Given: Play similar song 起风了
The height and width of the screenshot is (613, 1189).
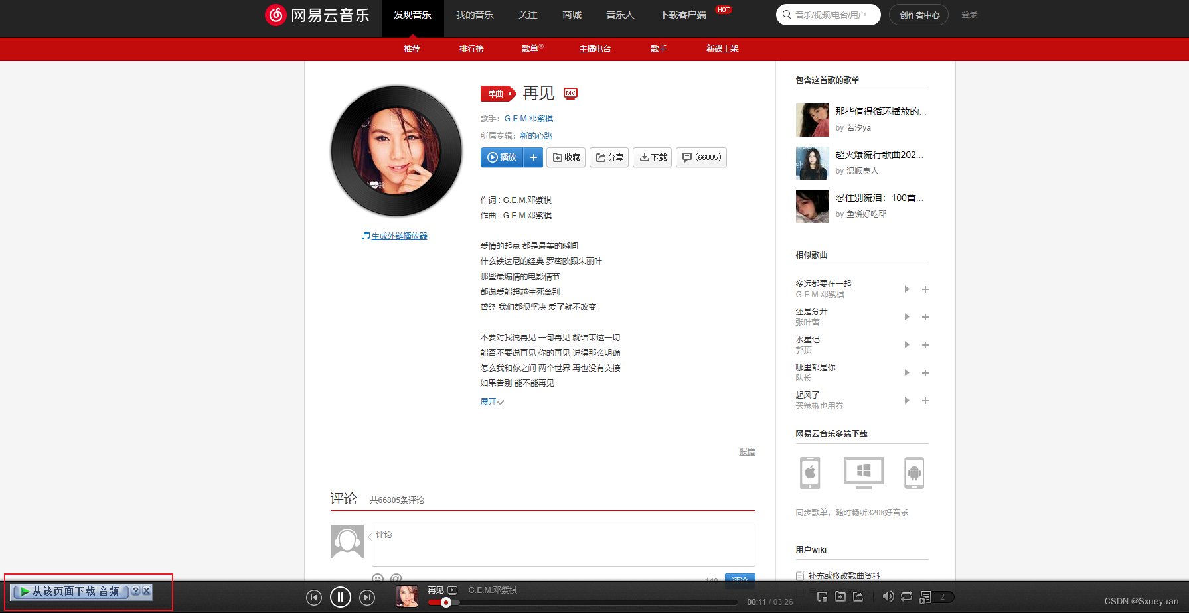Looking at the screenshot, I should tap(907, 401).
